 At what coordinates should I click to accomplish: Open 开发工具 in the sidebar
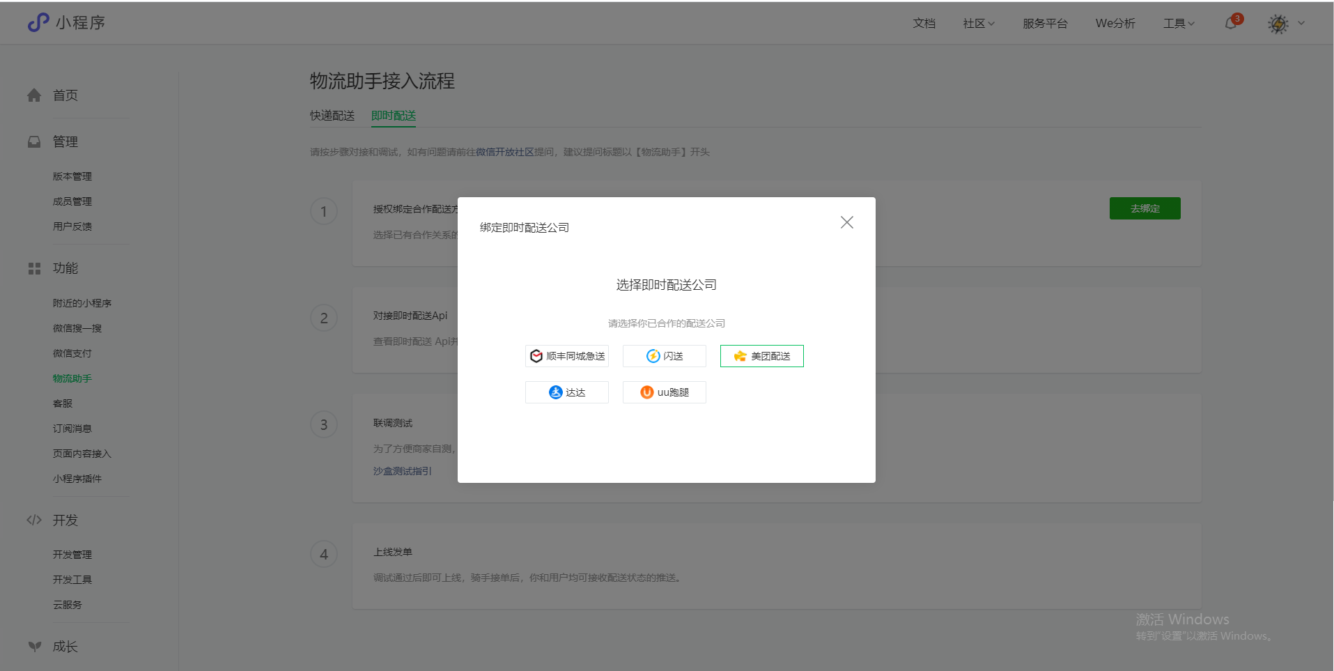pyautogui.click(x=72, y=580)
